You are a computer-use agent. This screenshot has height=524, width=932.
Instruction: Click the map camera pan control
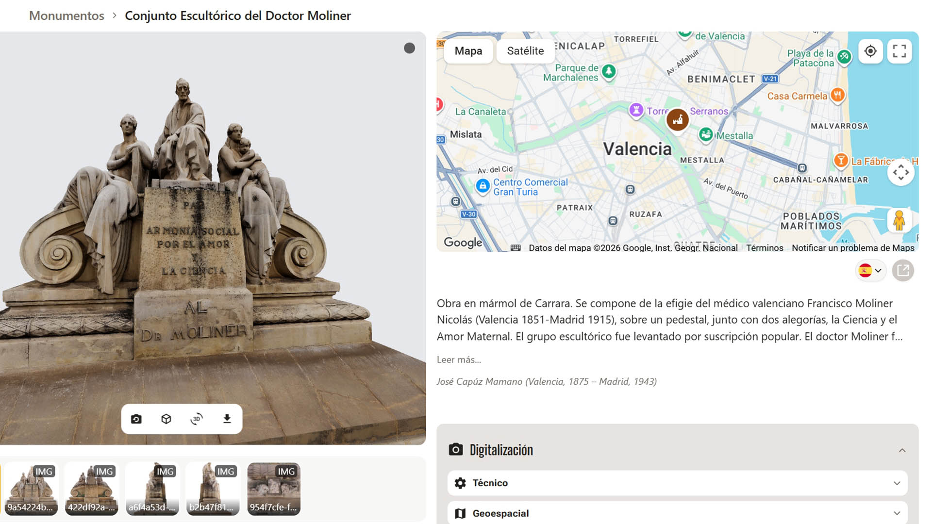coord(901,172)
